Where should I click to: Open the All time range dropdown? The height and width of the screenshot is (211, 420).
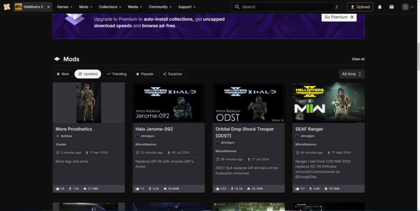coord(352,74)
